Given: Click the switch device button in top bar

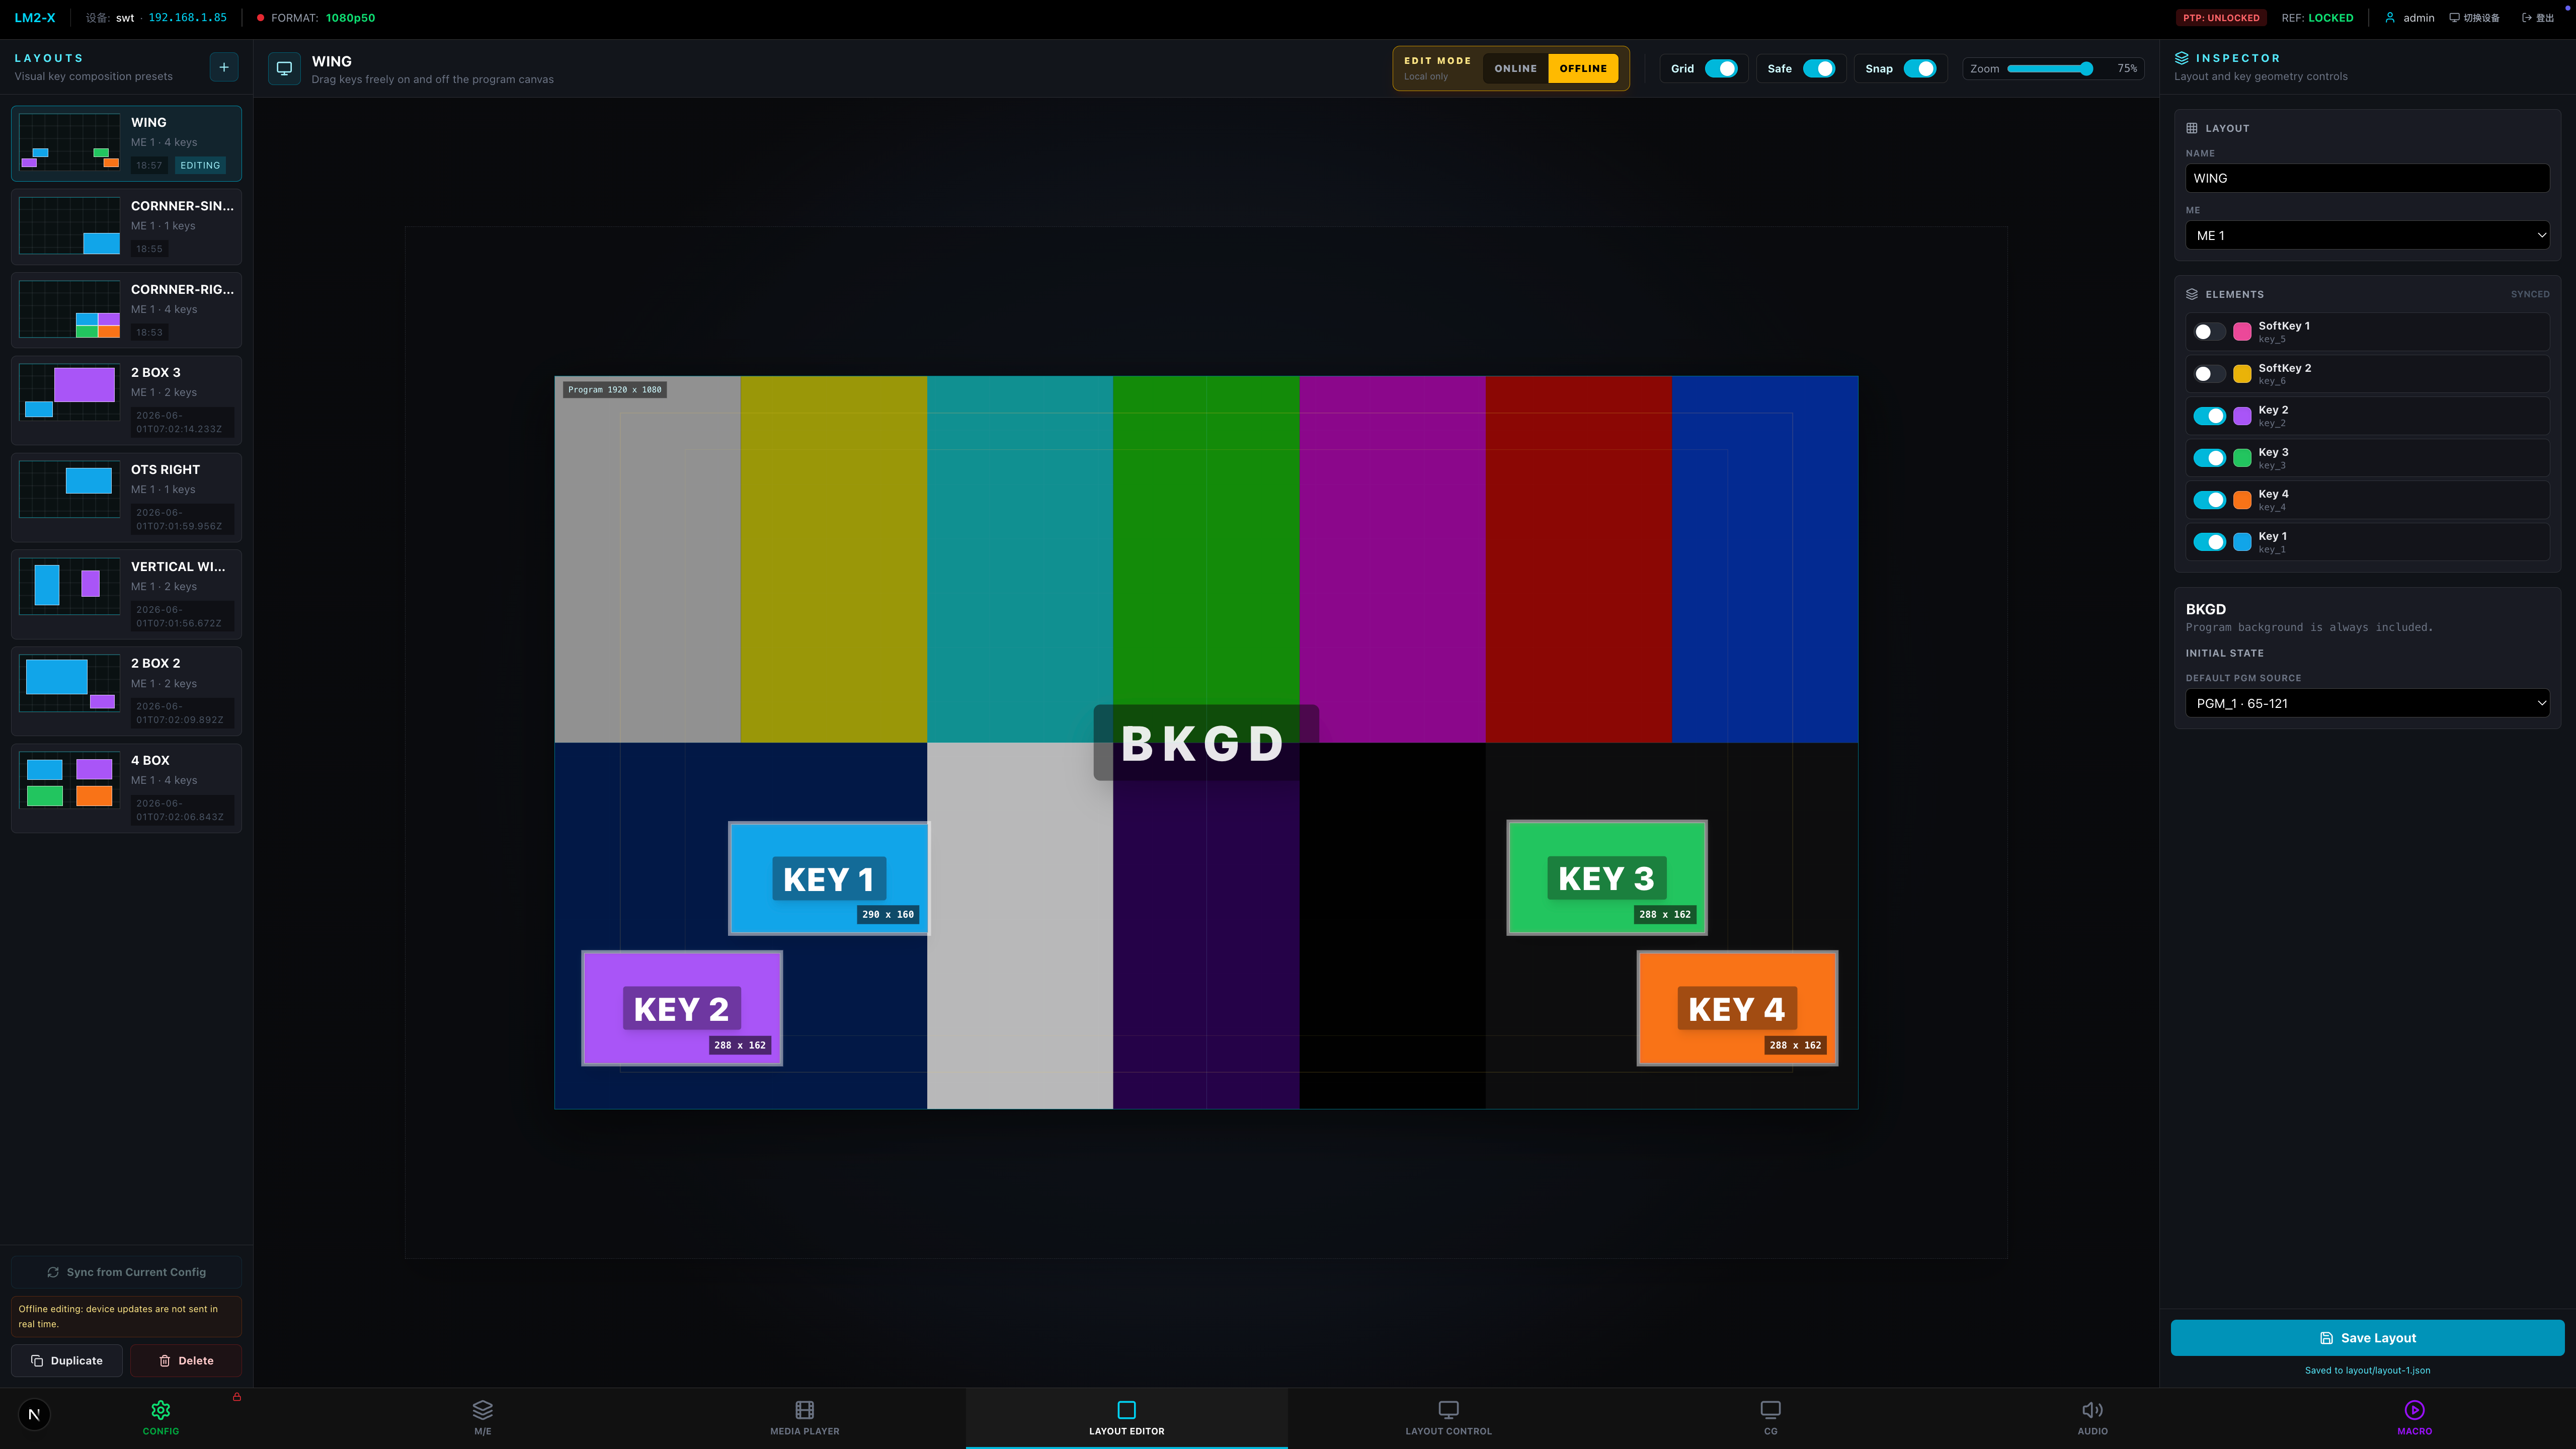Looking at the screenshot, I should click(2475, 18).
